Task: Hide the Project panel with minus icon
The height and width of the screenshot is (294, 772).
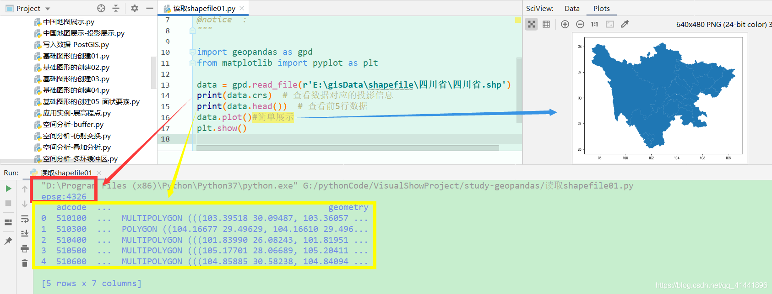Action: tap(149, 8)
